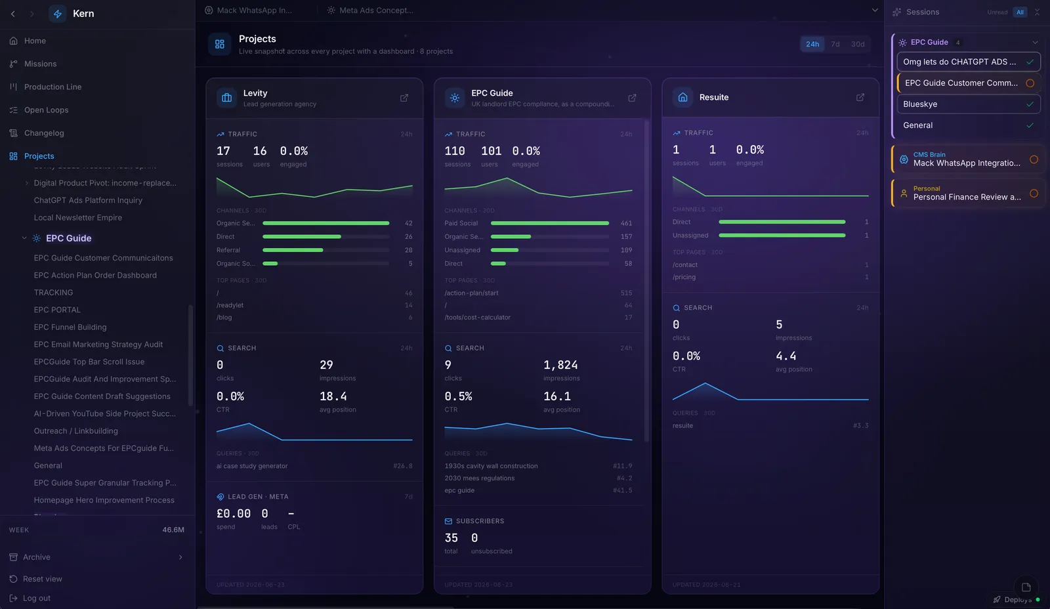Click the Archive box icon
Screen dimensions: 1050x609
(13, 557)
